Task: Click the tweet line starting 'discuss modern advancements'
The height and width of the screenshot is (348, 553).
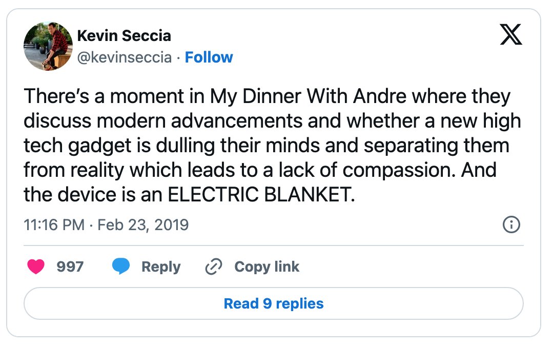Action: click(272, 121)
